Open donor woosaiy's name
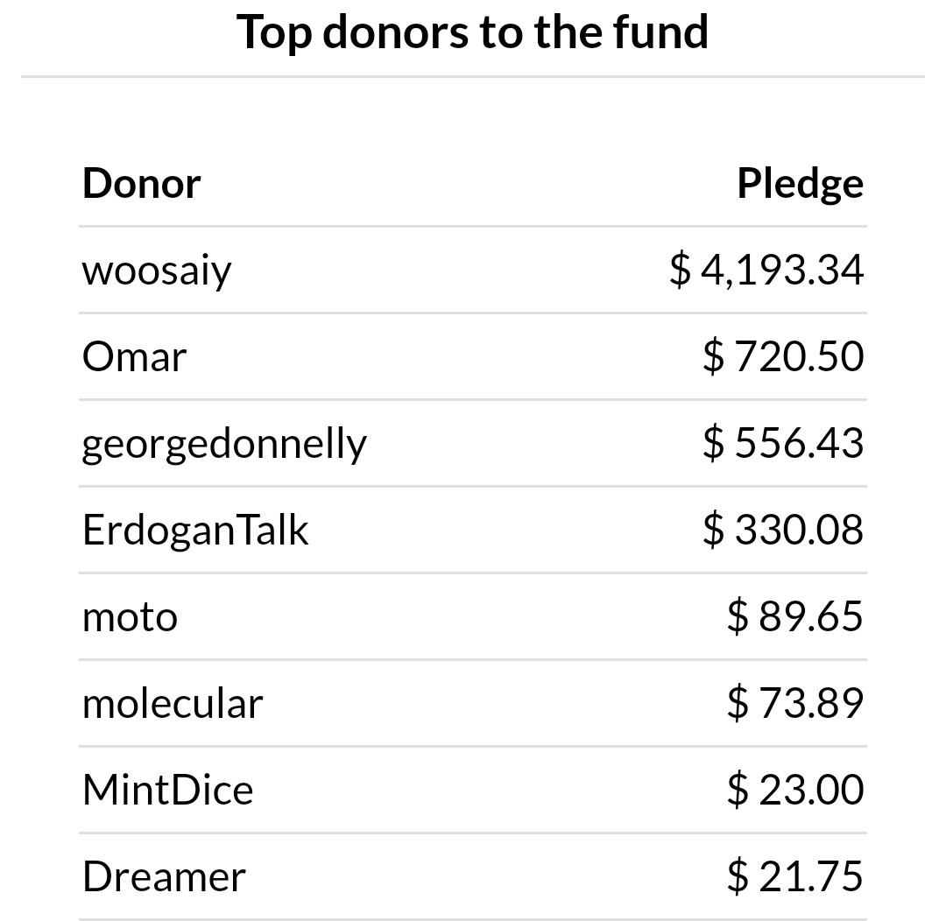The height and width of the screenshot is (921, 946). [157, 271]
